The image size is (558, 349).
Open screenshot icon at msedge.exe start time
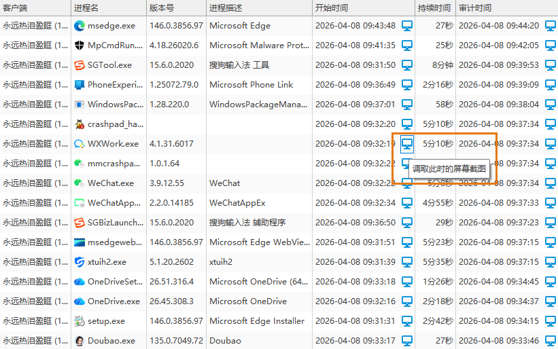(407, 26)
